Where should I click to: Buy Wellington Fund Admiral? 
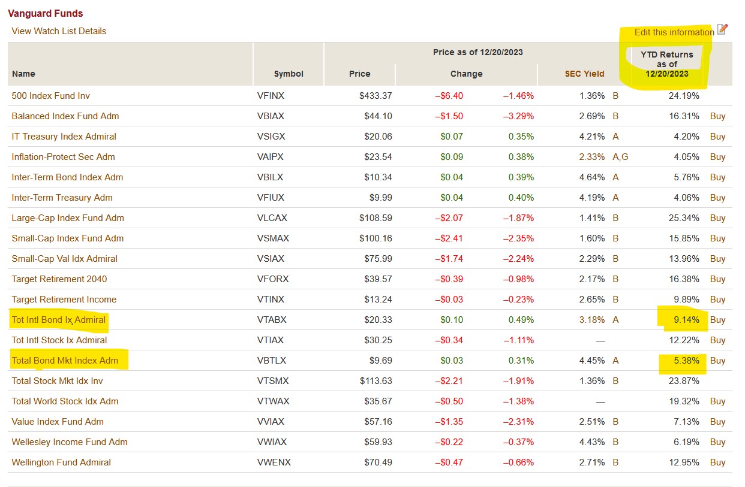(x=717, y=462)
